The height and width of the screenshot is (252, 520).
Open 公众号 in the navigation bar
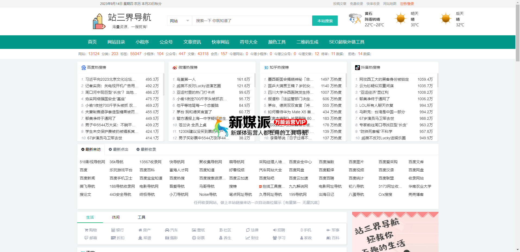pos(166,42)
